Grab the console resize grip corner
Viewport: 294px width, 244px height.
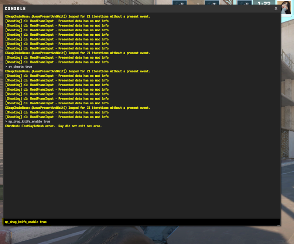279,224
